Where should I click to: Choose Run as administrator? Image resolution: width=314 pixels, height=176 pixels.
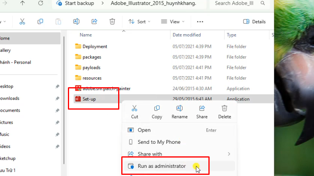(179, 166)
